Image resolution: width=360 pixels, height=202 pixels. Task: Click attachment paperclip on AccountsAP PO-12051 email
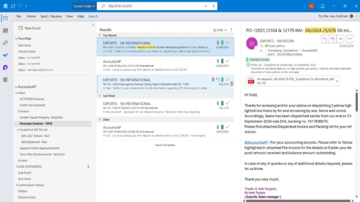pos(218,127)
